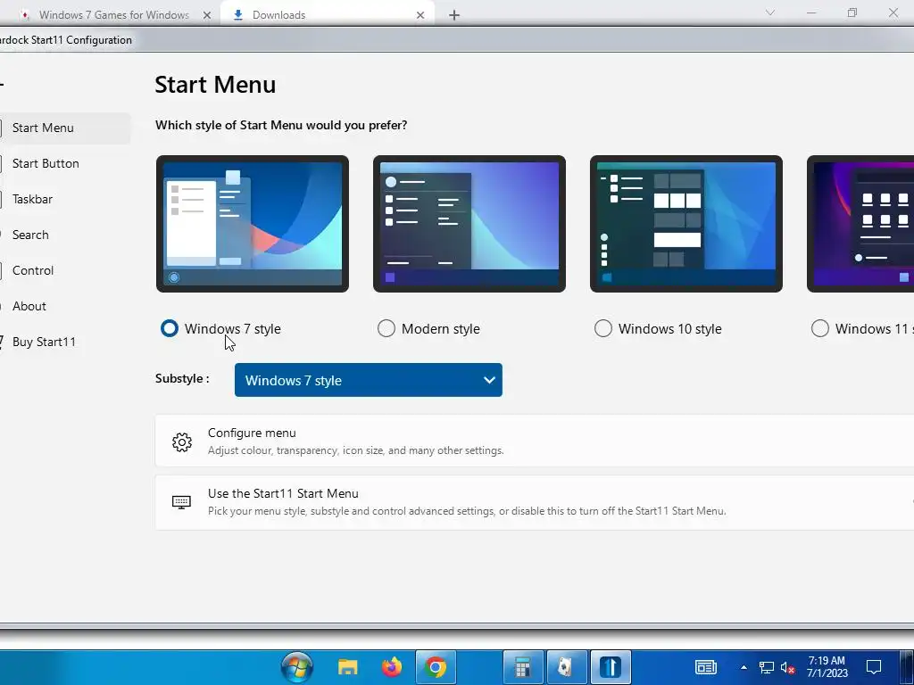Choose the Windows 11 style radio button
Image resolution: width=914 pixels, height=685 pixels.
(x=820, y=328)
